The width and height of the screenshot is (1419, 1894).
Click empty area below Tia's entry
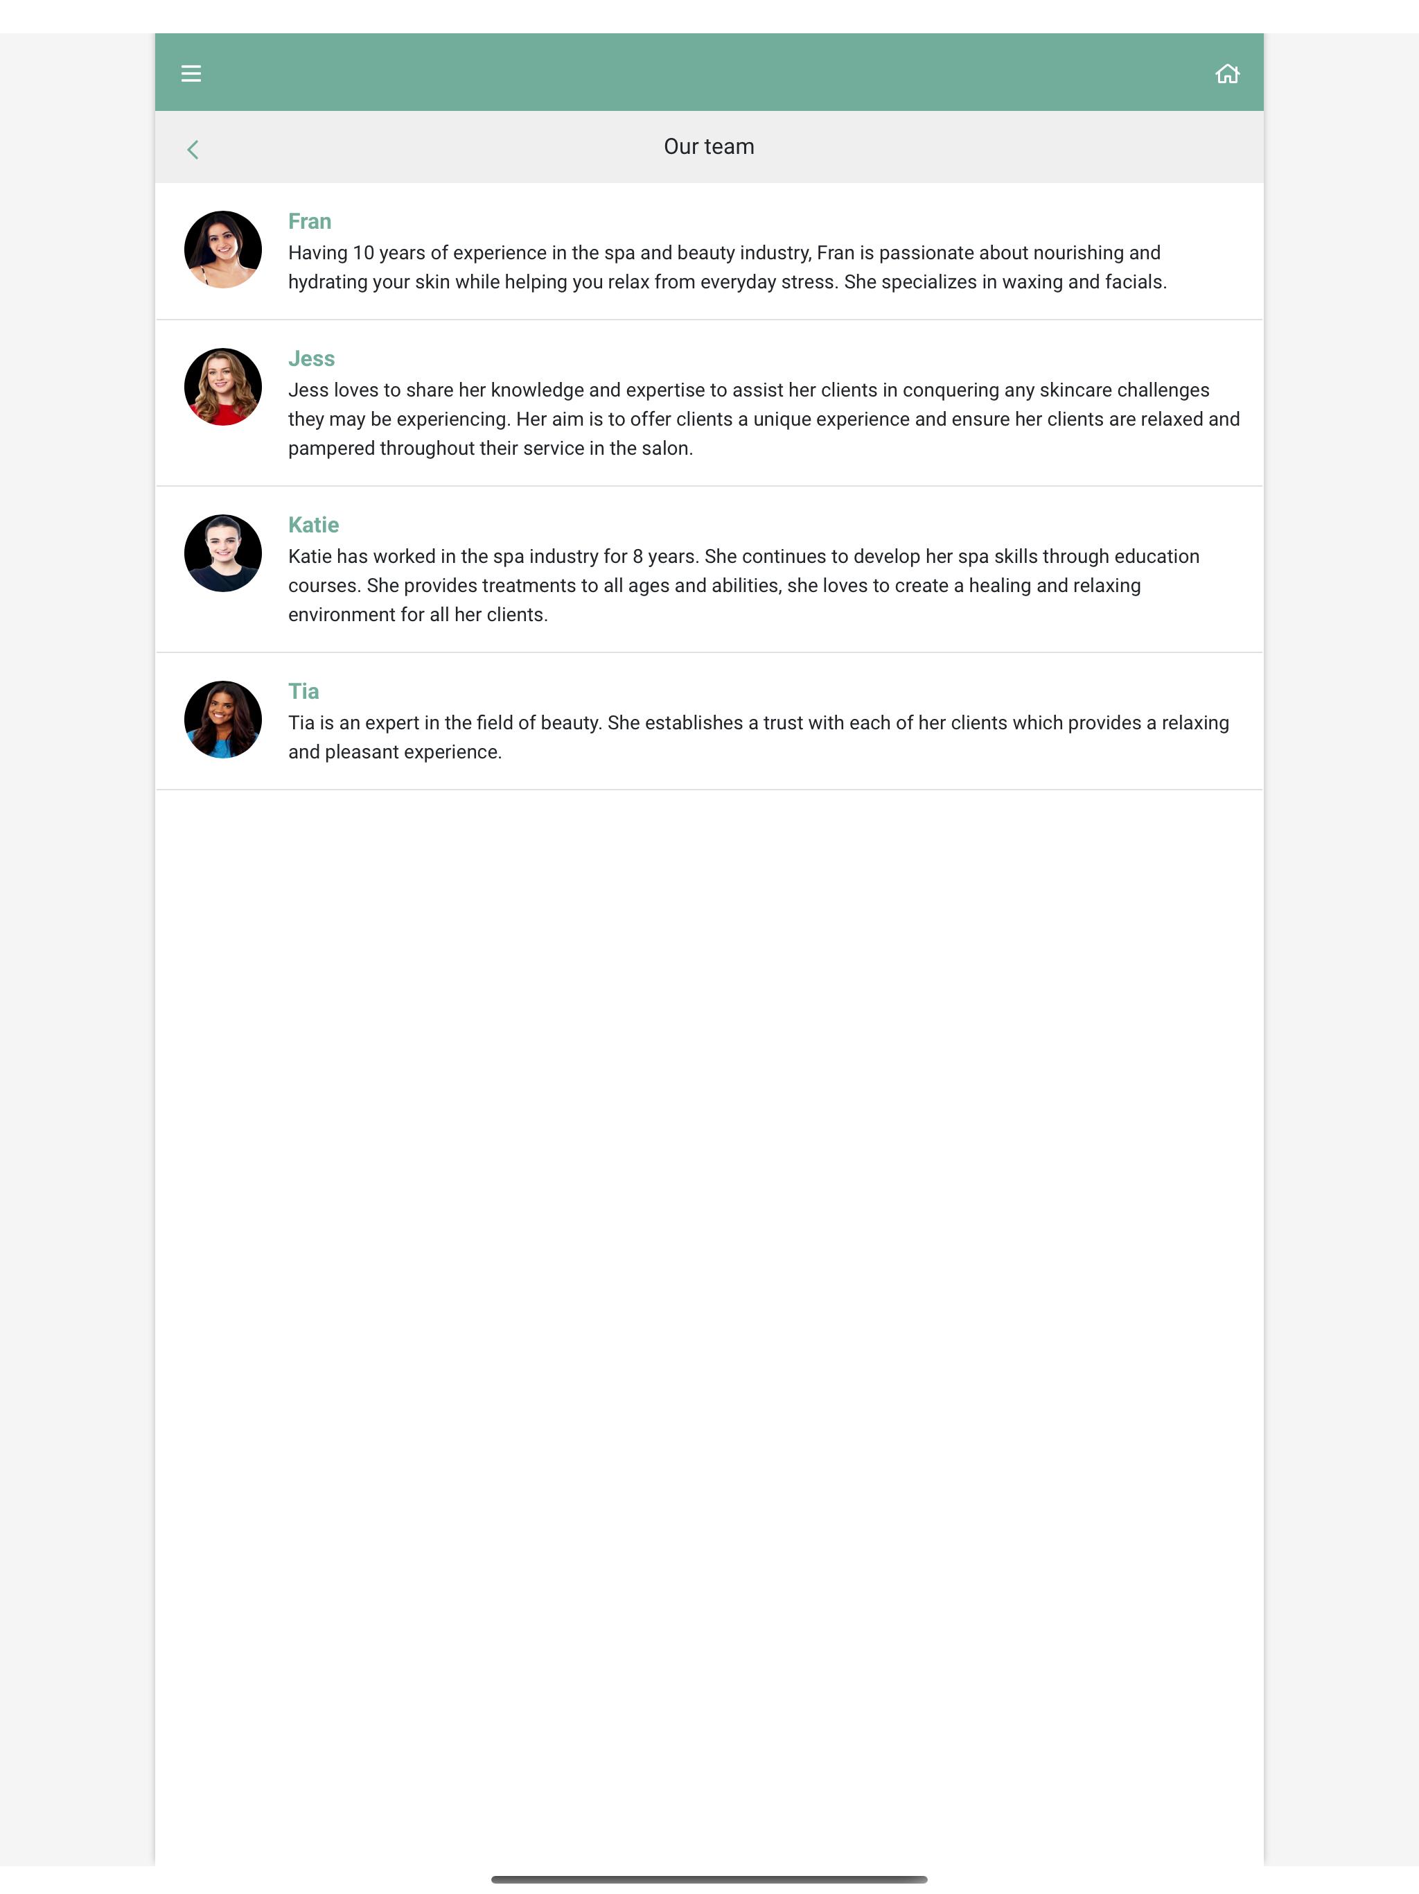point(709,1327)
